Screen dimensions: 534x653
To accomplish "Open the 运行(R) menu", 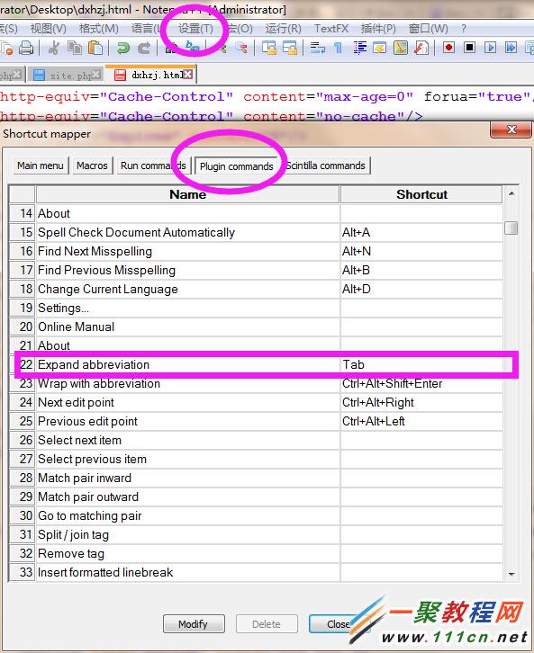I will click(x=283, y=29).
